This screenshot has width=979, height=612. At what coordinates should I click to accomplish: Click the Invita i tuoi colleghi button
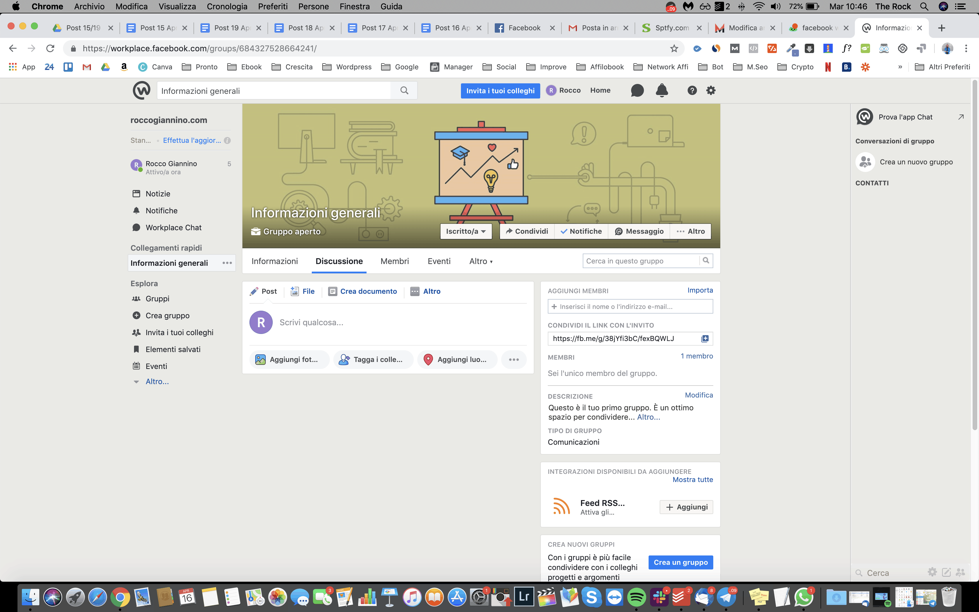point(500,90)
